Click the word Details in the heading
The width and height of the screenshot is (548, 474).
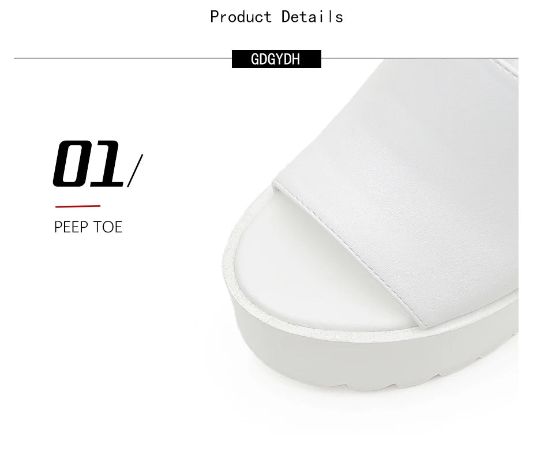313,17
